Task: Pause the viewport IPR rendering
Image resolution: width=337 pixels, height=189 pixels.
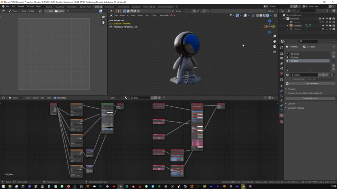Action: pos(275,15)
